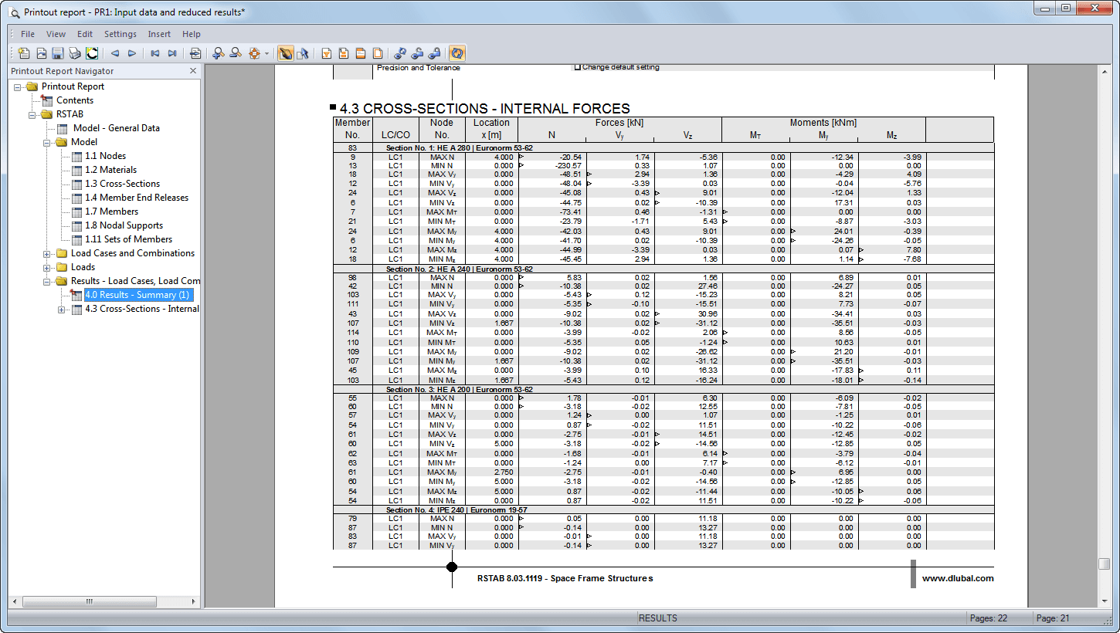1120x633 pixels.
Task: Expand the Loads folder in the navigator
Action: 45,266
